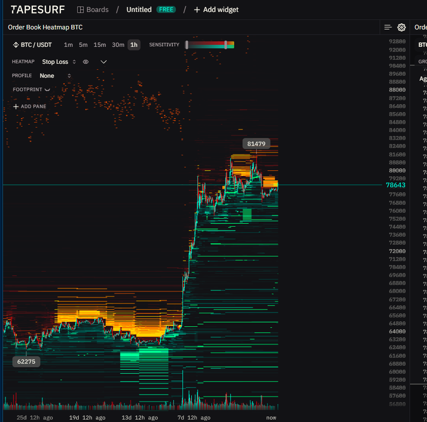Screen dimensions: 427x422
Task: Click the plus icon beside Add widget
Action: (197, 10)
